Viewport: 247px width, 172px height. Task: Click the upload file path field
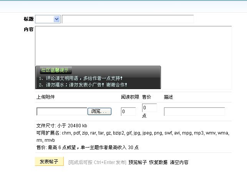coord(62,111)
